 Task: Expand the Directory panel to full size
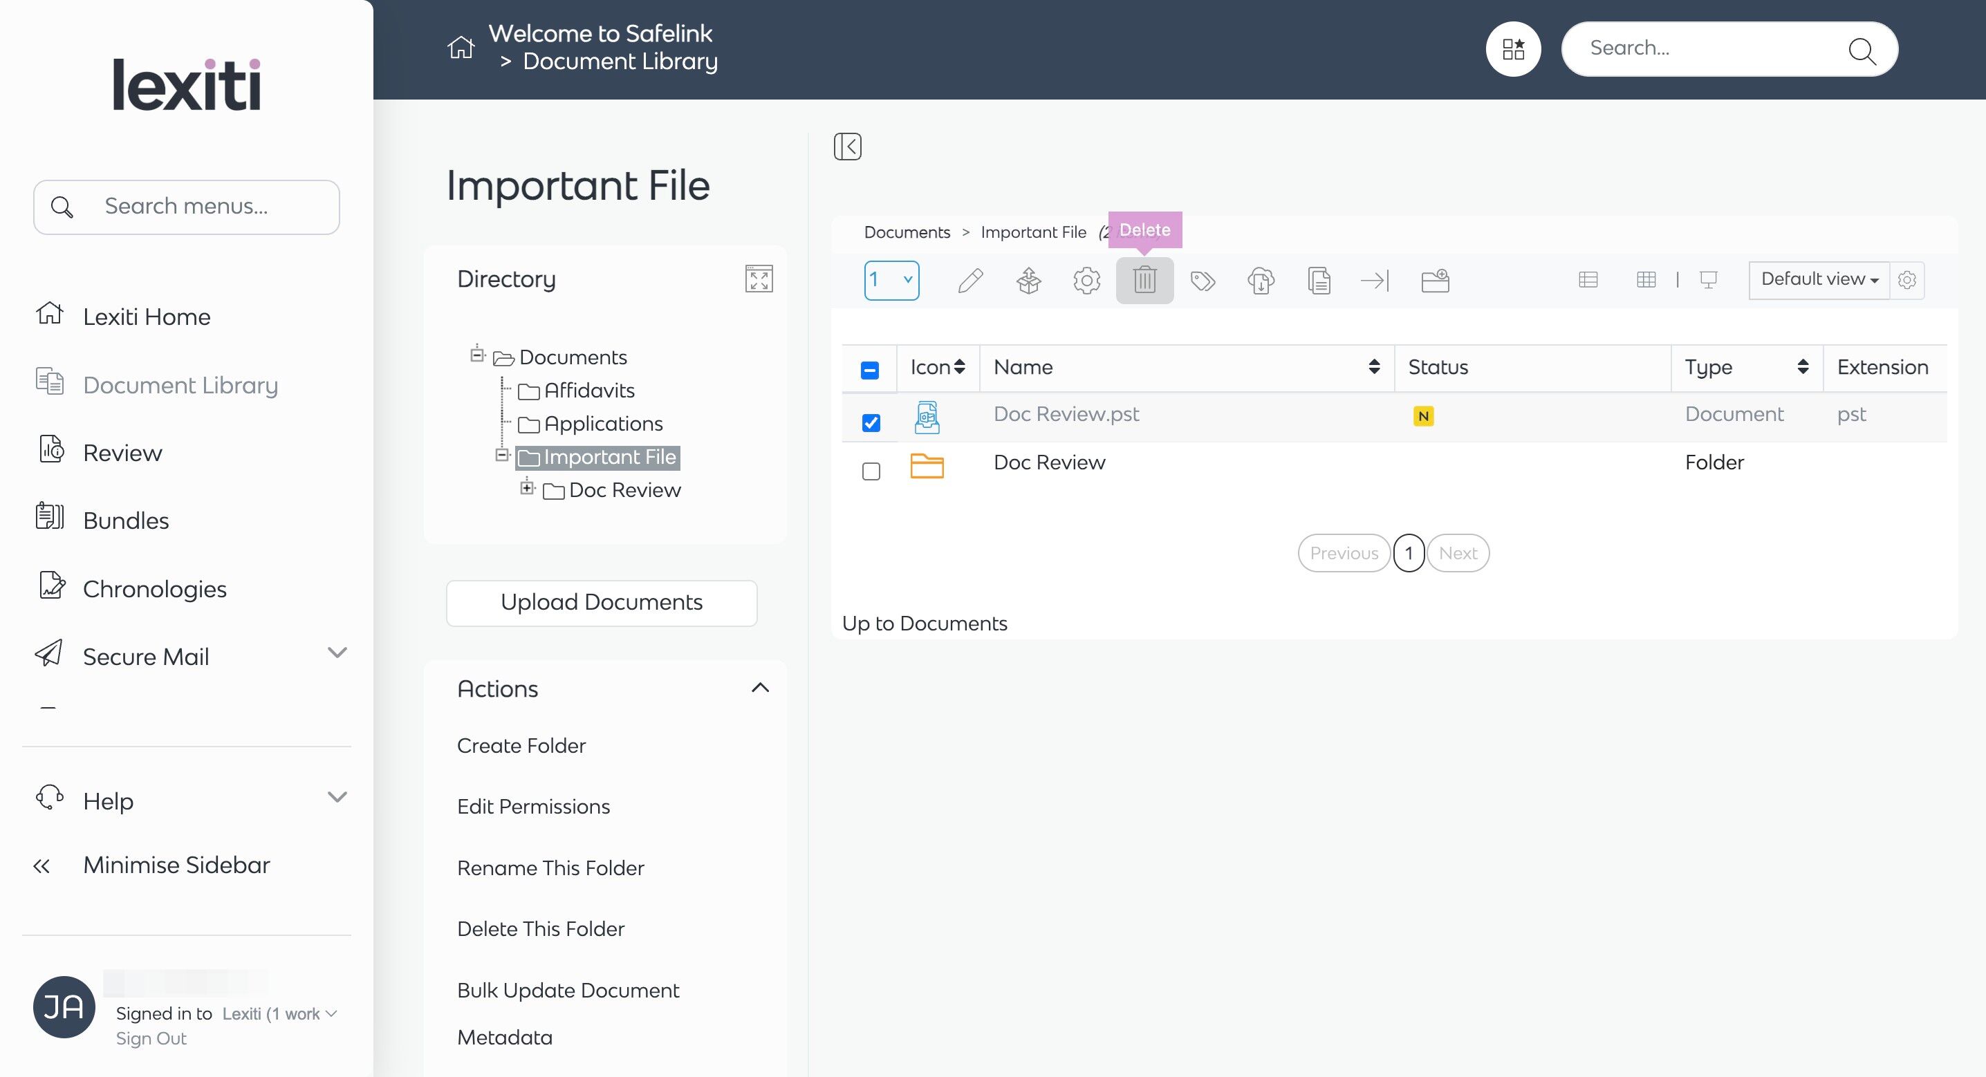click(759, 279)
